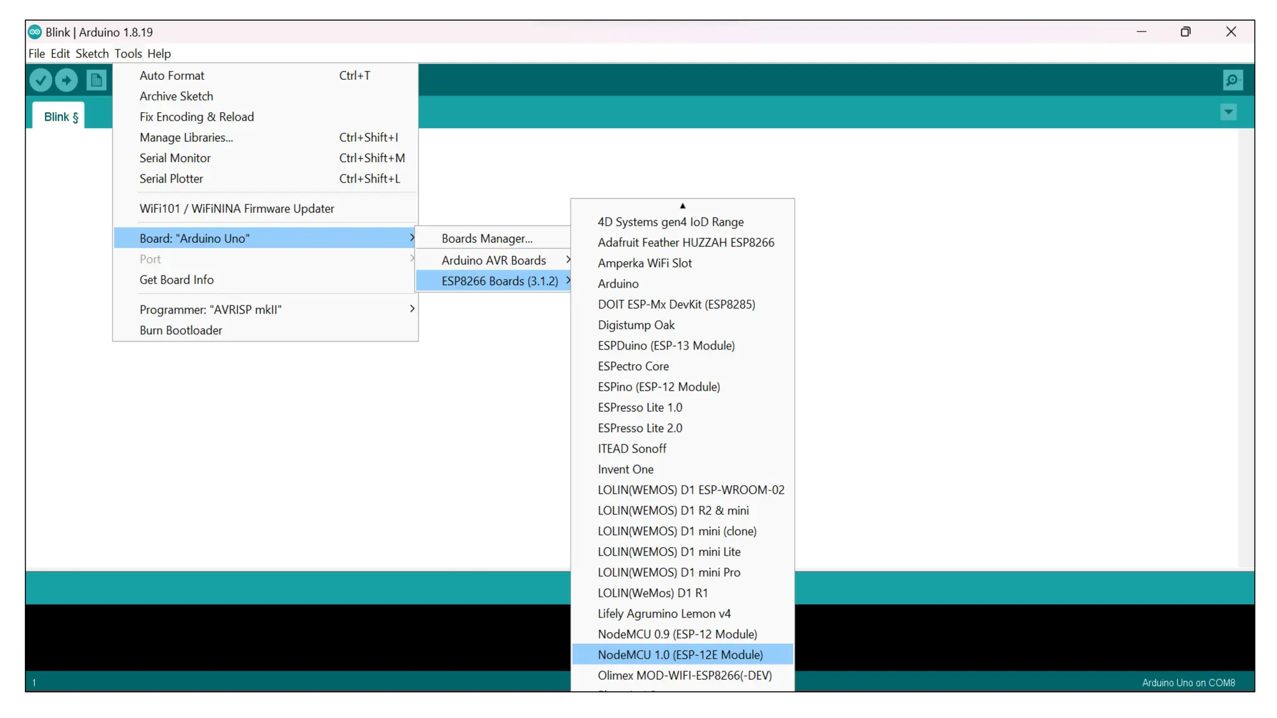Click Get Board Info
This screenshot has height=718, width=1277.
[176, 280]
